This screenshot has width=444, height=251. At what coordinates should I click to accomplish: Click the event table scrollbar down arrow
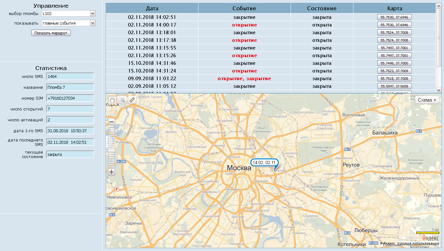[x=439, y=91]
